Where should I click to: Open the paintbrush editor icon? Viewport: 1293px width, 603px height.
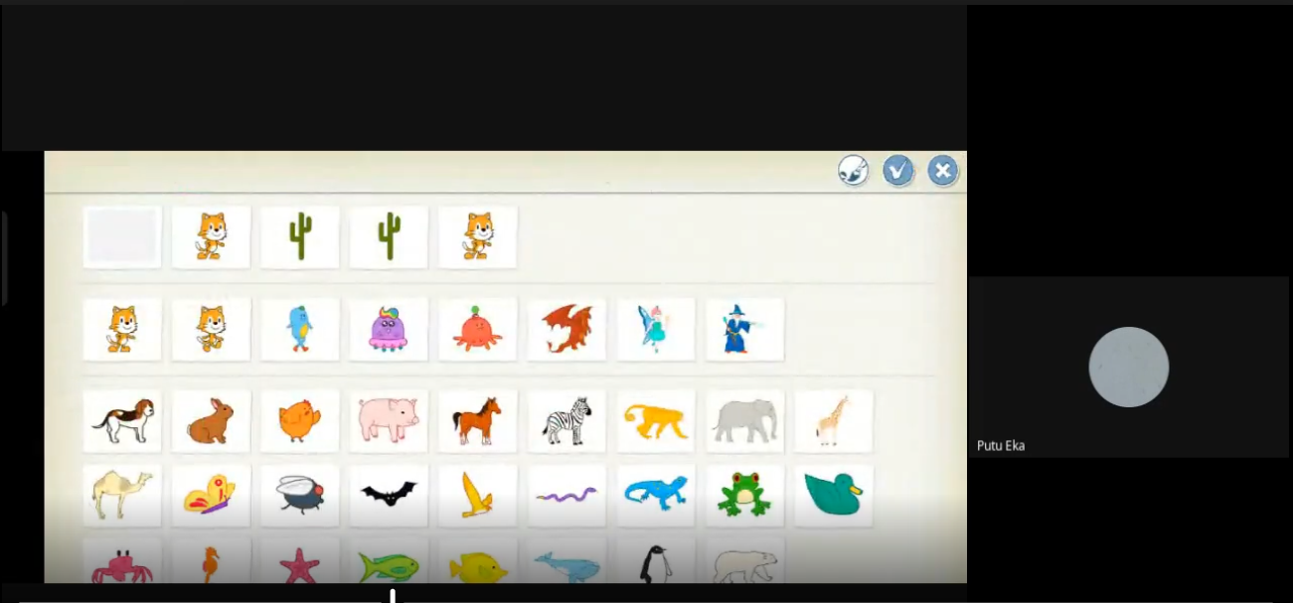point(853,171)
